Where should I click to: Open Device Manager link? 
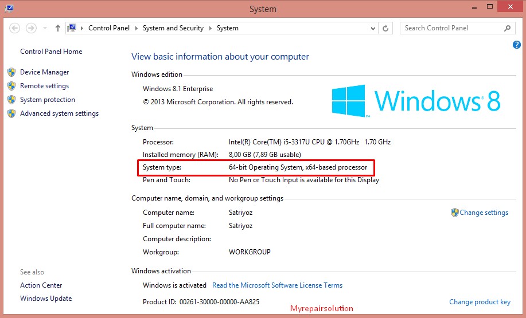click(44, 72)
